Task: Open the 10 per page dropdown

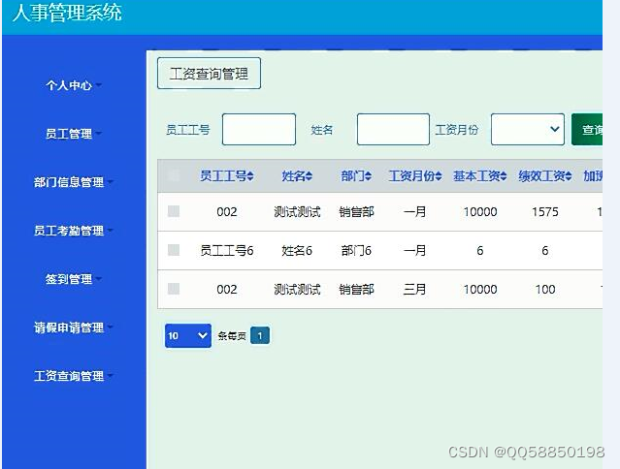Action: [188, 335]
